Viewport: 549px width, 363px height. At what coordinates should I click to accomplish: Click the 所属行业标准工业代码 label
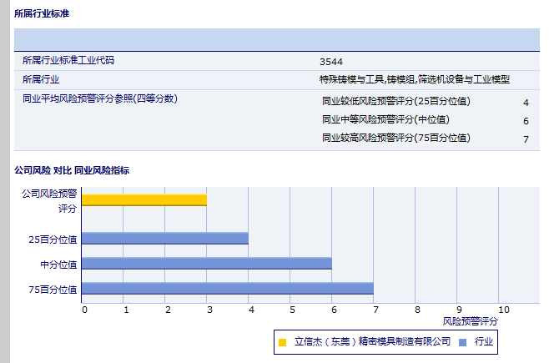pyautogui.click(x=68, y=61)
